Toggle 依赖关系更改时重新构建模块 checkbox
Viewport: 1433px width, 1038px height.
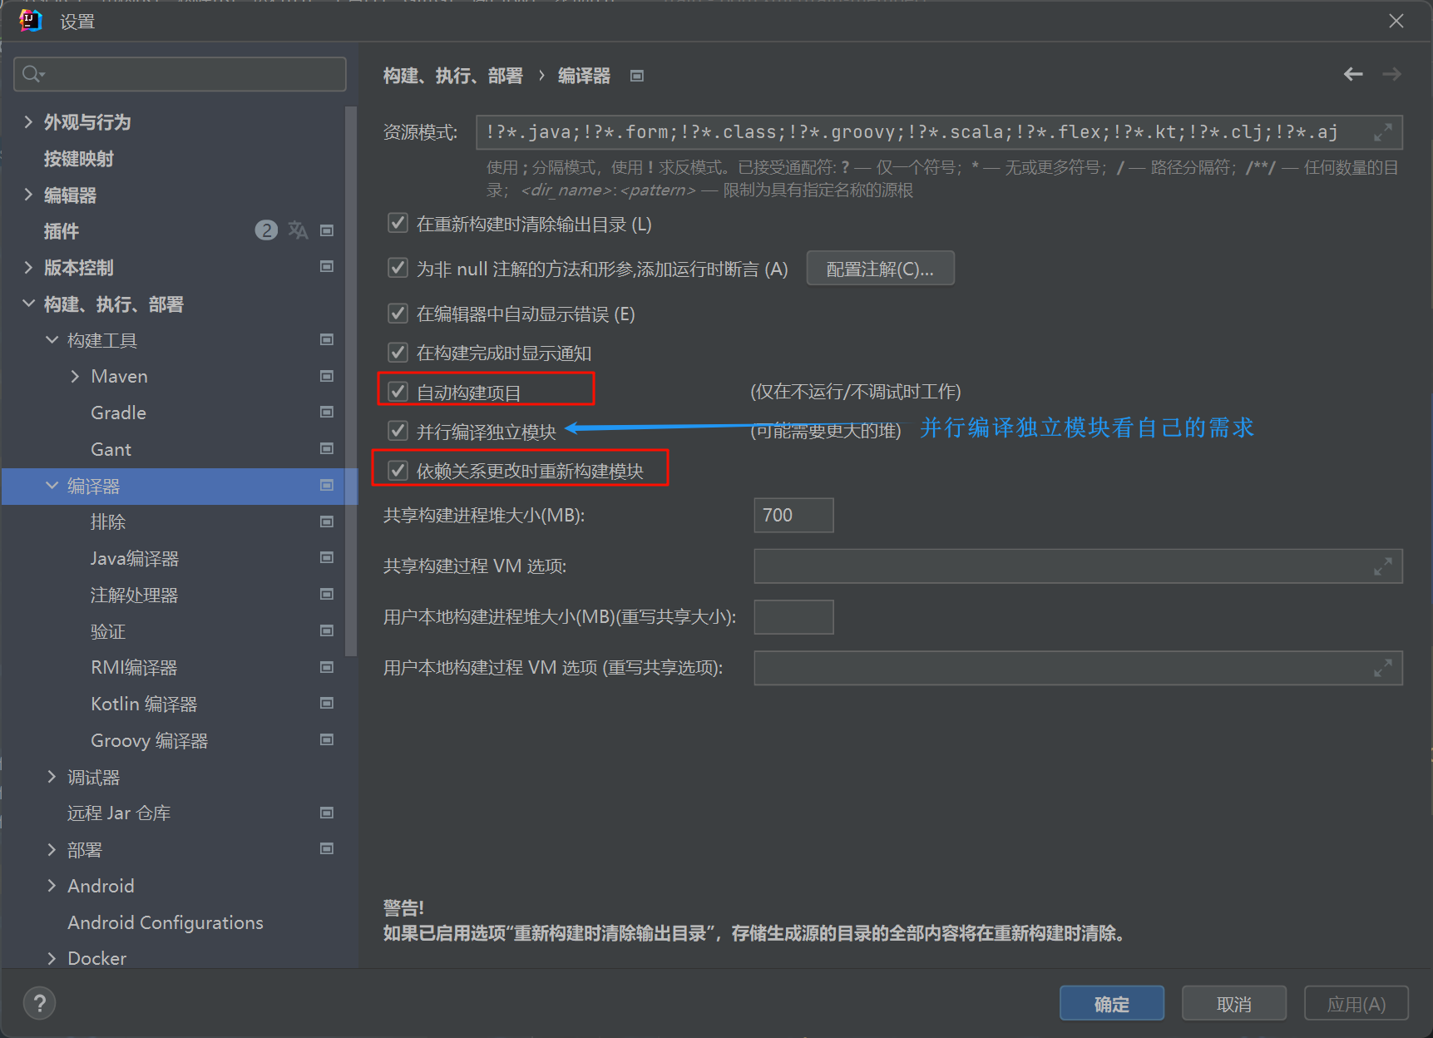[x=398, y=470]
